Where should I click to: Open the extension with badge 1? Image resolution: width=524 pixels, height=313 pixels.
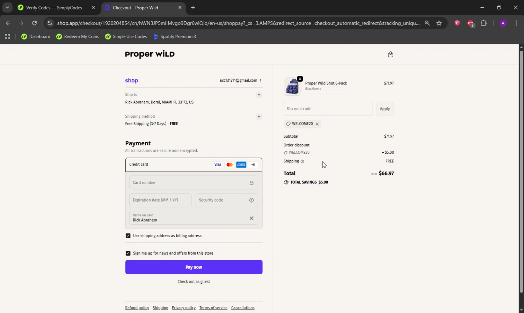coord(471,23)
